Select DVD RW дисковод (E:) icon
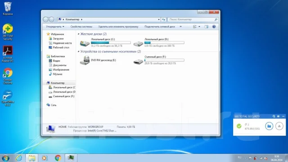This screenshot has width=288, height=162. coord(85,60)
